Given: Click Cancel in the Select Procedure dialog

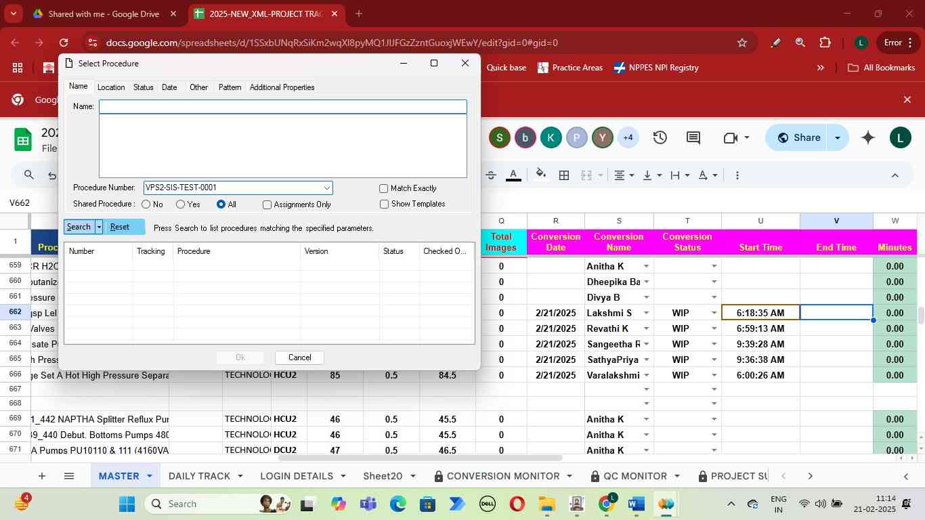Looking at the screenshot, I should pos(299,357).
